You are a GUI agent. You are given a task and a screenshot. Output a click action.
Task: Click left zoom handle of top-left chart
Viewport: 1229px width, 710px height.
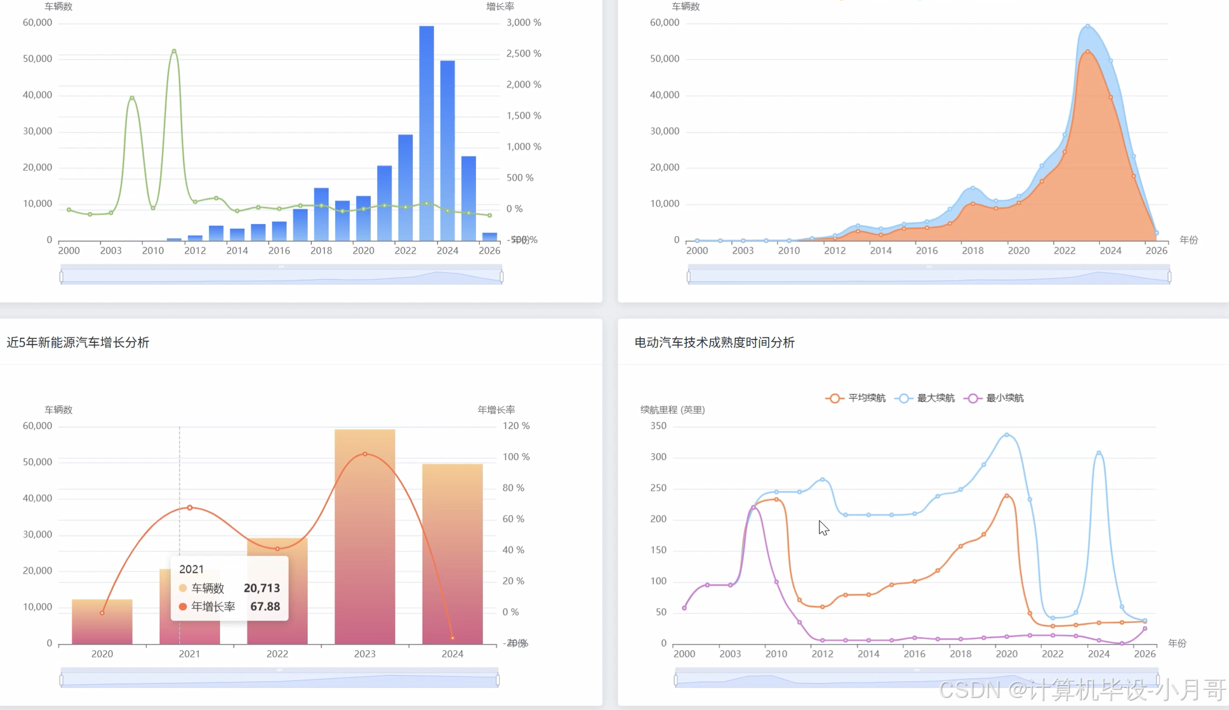[x=62, y=277]
